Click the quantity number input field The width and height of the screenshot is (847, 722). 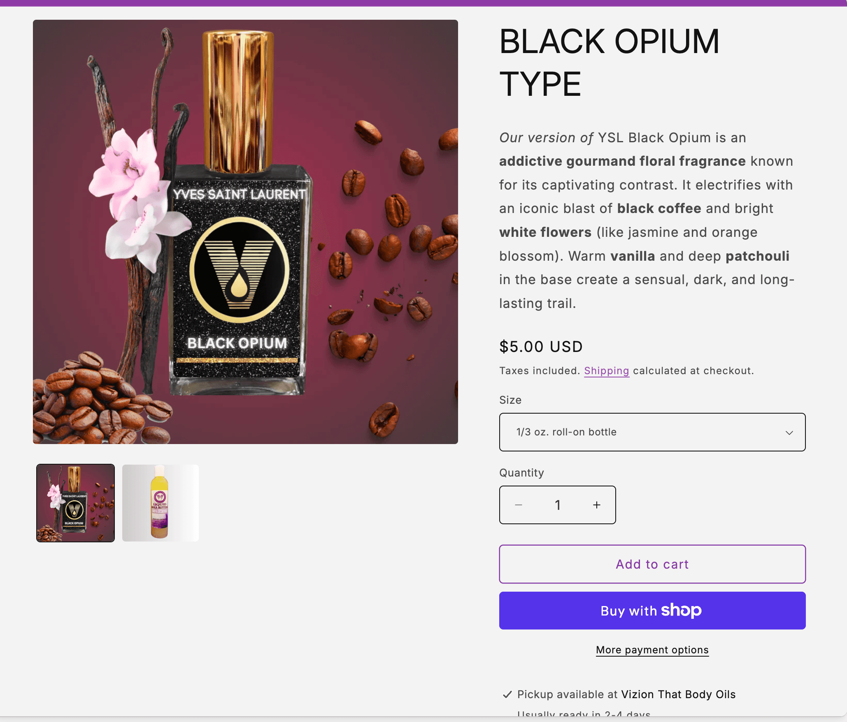click(x=558, y=505)
